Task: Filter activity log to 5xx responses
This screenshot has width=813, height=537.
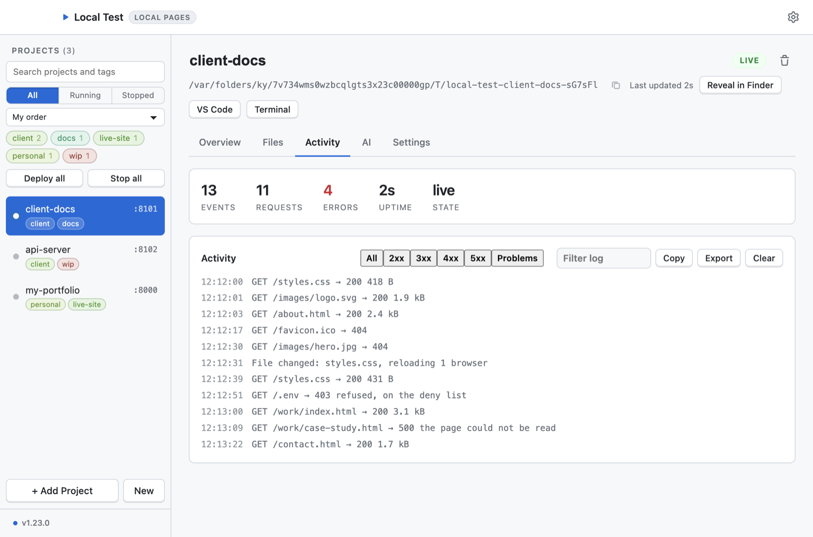Action: 478,258
